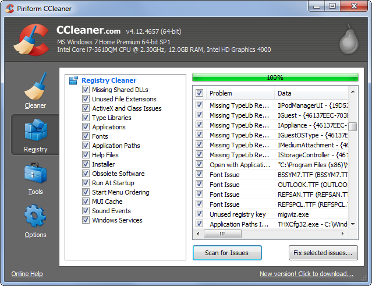Toggle Sound Events checkbox

click(x=86, y=210)
